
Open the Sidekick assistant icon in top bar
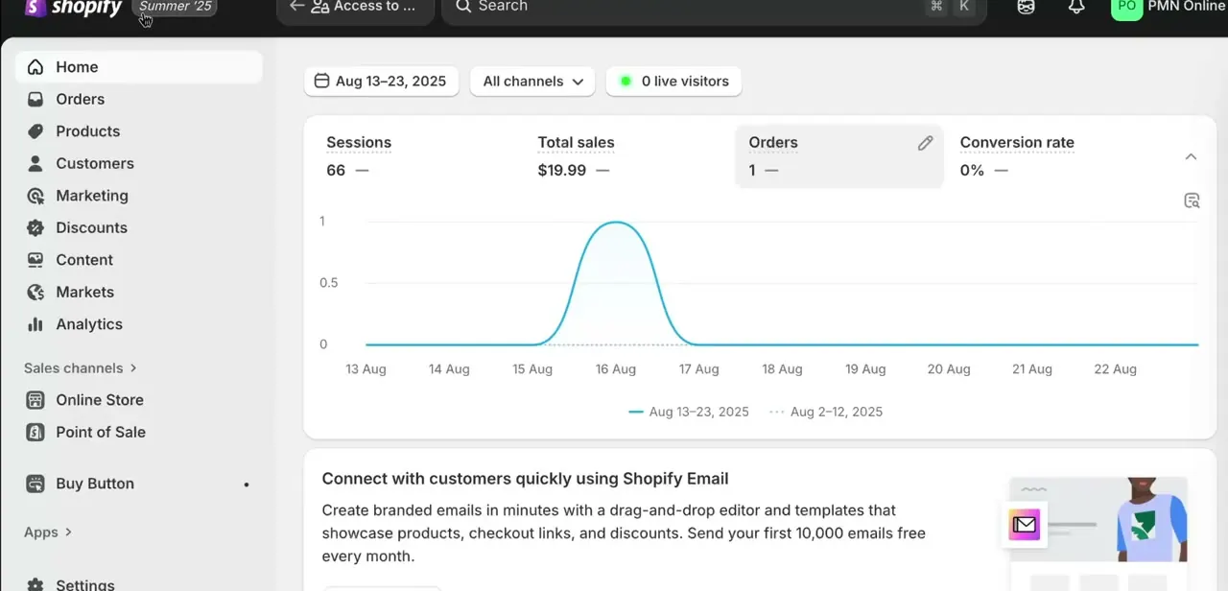tap(1027, 7)
